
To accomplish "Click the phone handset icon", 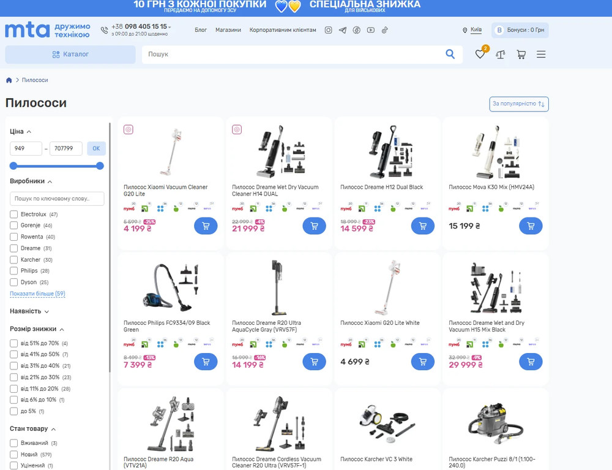I will coord(104,30).
